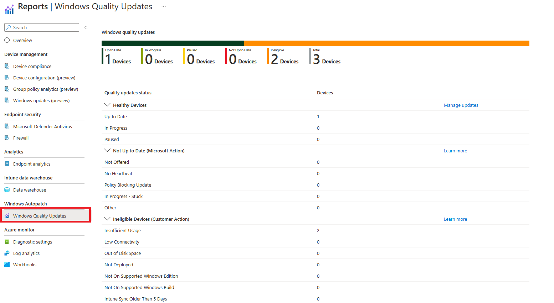Click the Data warehouse icon
This screenshot has height=303, width=554.
click(7, 190)
